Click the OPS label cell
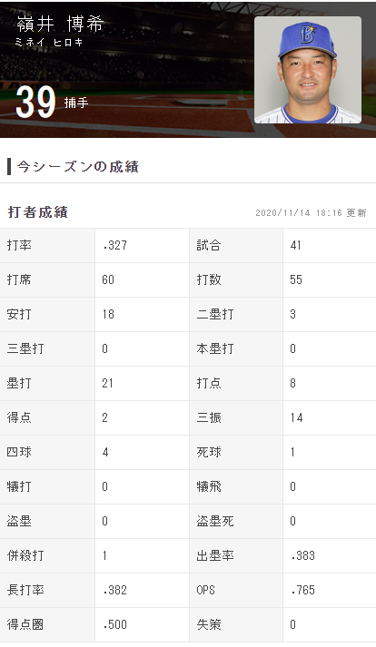Screen dimensions: 376x647 point(236,590)
